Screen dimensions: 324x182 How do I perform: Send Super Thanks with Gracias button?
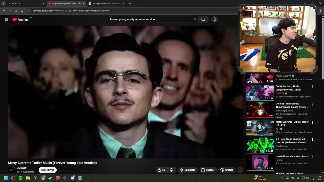tap(227, 170)
